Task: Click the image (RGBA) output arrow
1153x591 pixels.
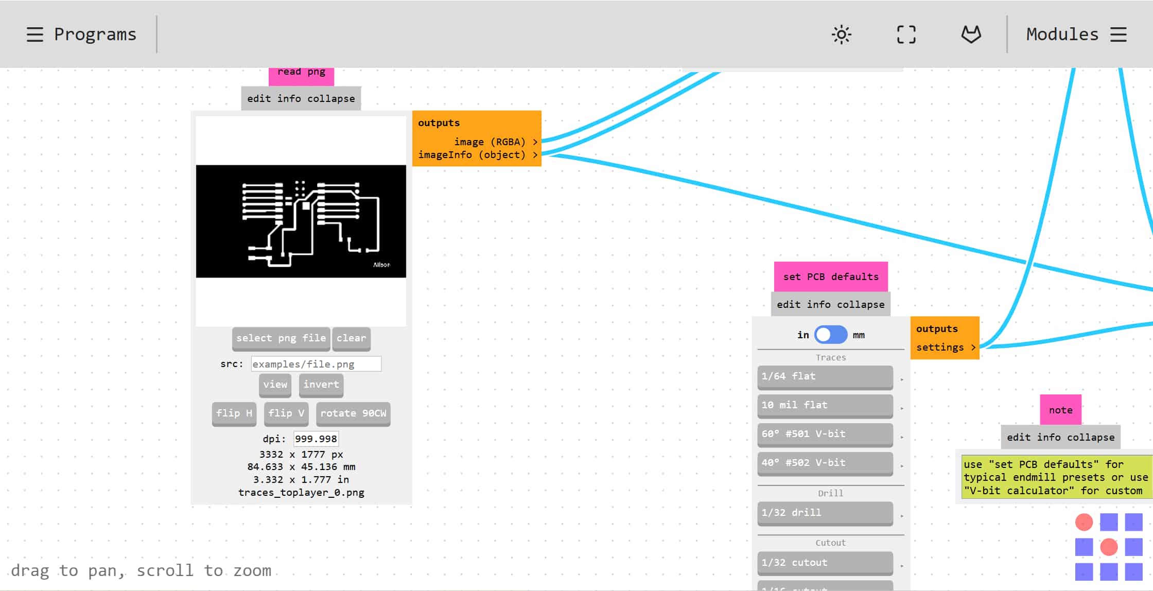Action: tap(535, 142)
